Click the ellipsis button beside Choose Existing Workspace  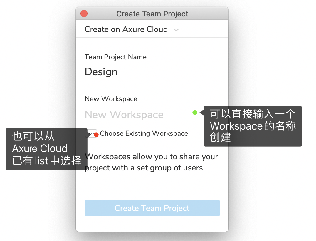91,133
